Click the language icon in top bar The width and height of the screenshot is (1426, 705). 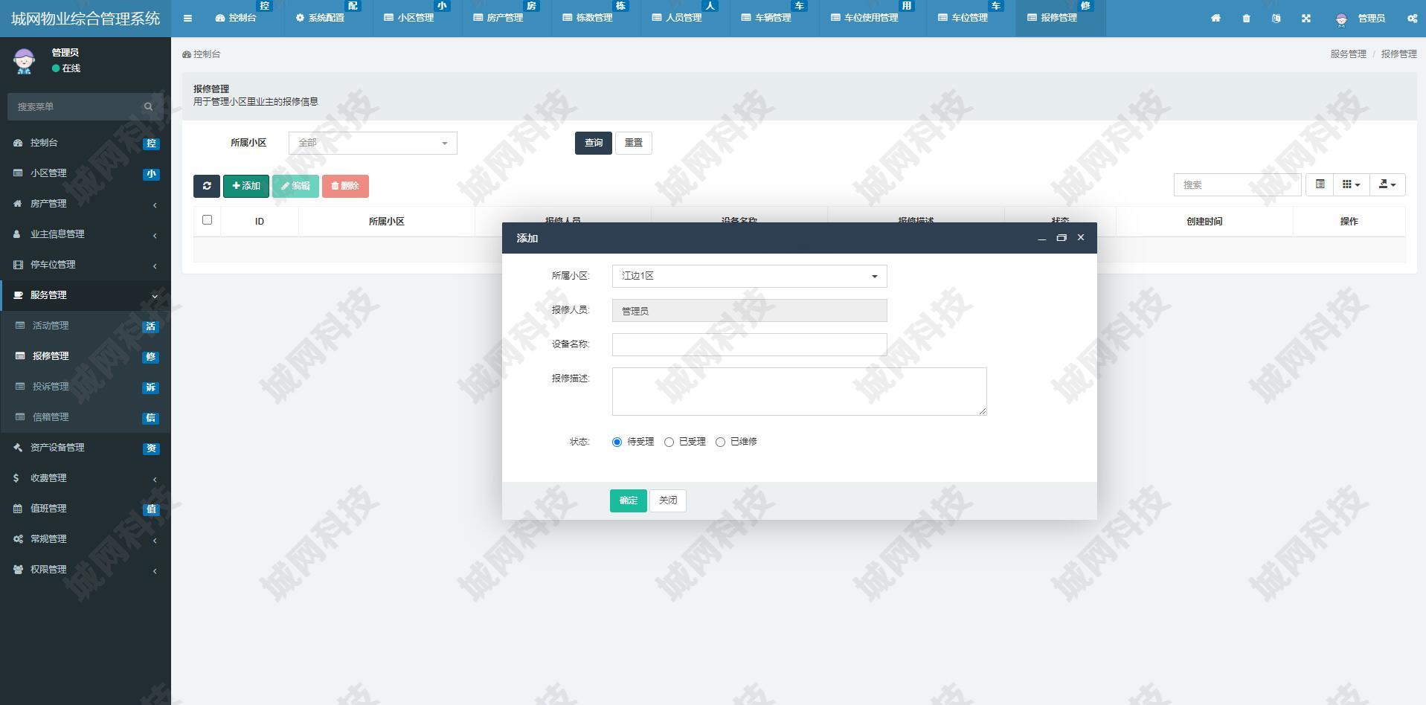(1276, 18)
